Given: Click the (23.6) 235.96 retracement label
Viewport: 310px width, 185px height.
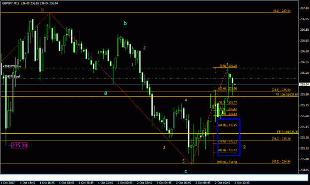Looking at the screenshot, I should click(x=227, y=89).
